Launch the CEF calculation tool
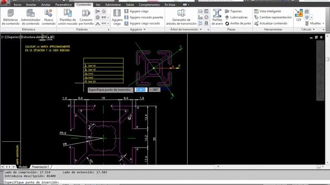Image resolution: width=330 pixels, height=185 pixels. click(x=299, y=15)
